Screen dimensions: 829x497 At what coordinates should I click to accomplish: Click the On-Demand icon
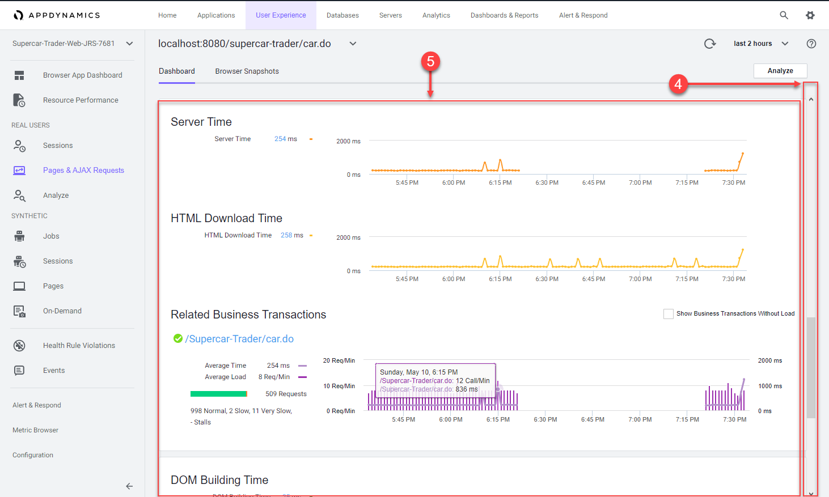[x=19, y=311]
